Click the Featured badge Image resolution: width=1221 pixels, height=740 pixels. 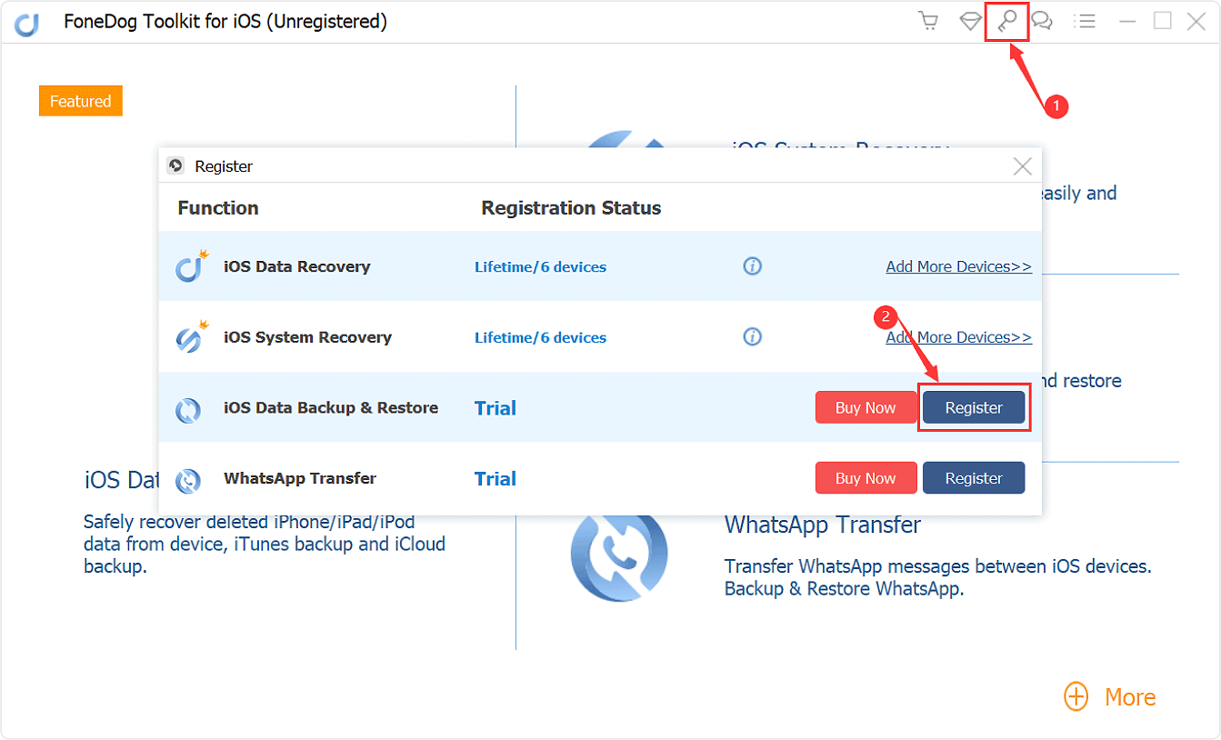click(x=80, y=101)
